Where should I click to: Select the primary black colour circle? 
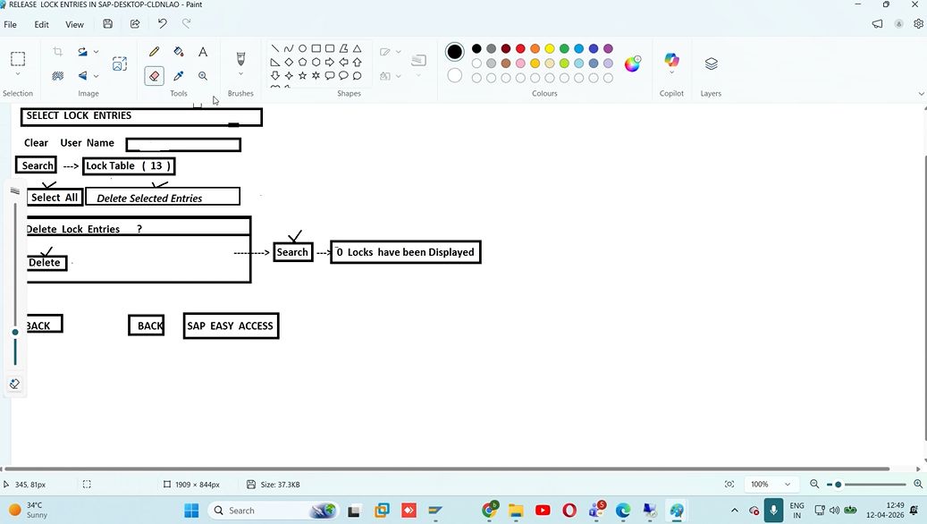pos(455,52)
